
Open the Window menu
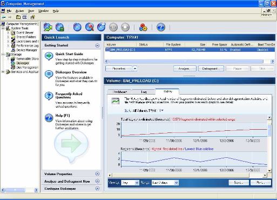point(43,11)
